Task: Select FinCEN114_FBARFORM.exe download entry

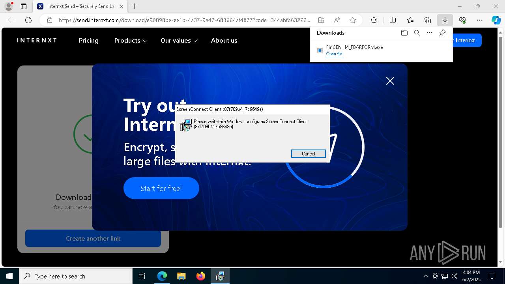Action: click(x=381, y=50)
